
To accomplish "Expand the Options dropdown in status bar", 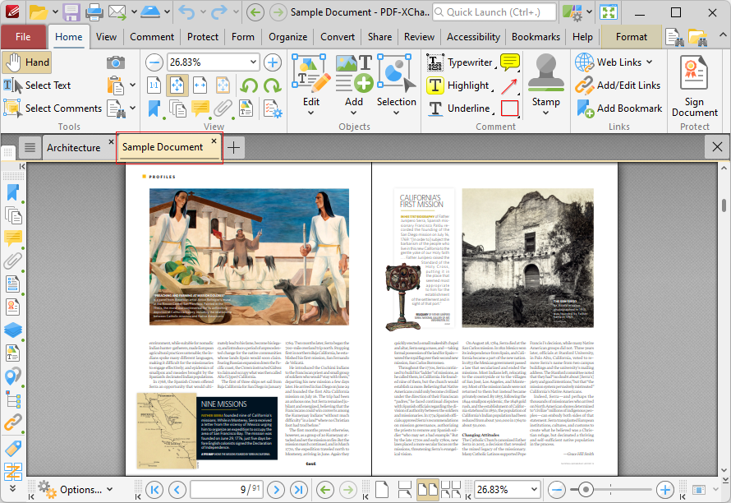I will (x=110, y=490).
